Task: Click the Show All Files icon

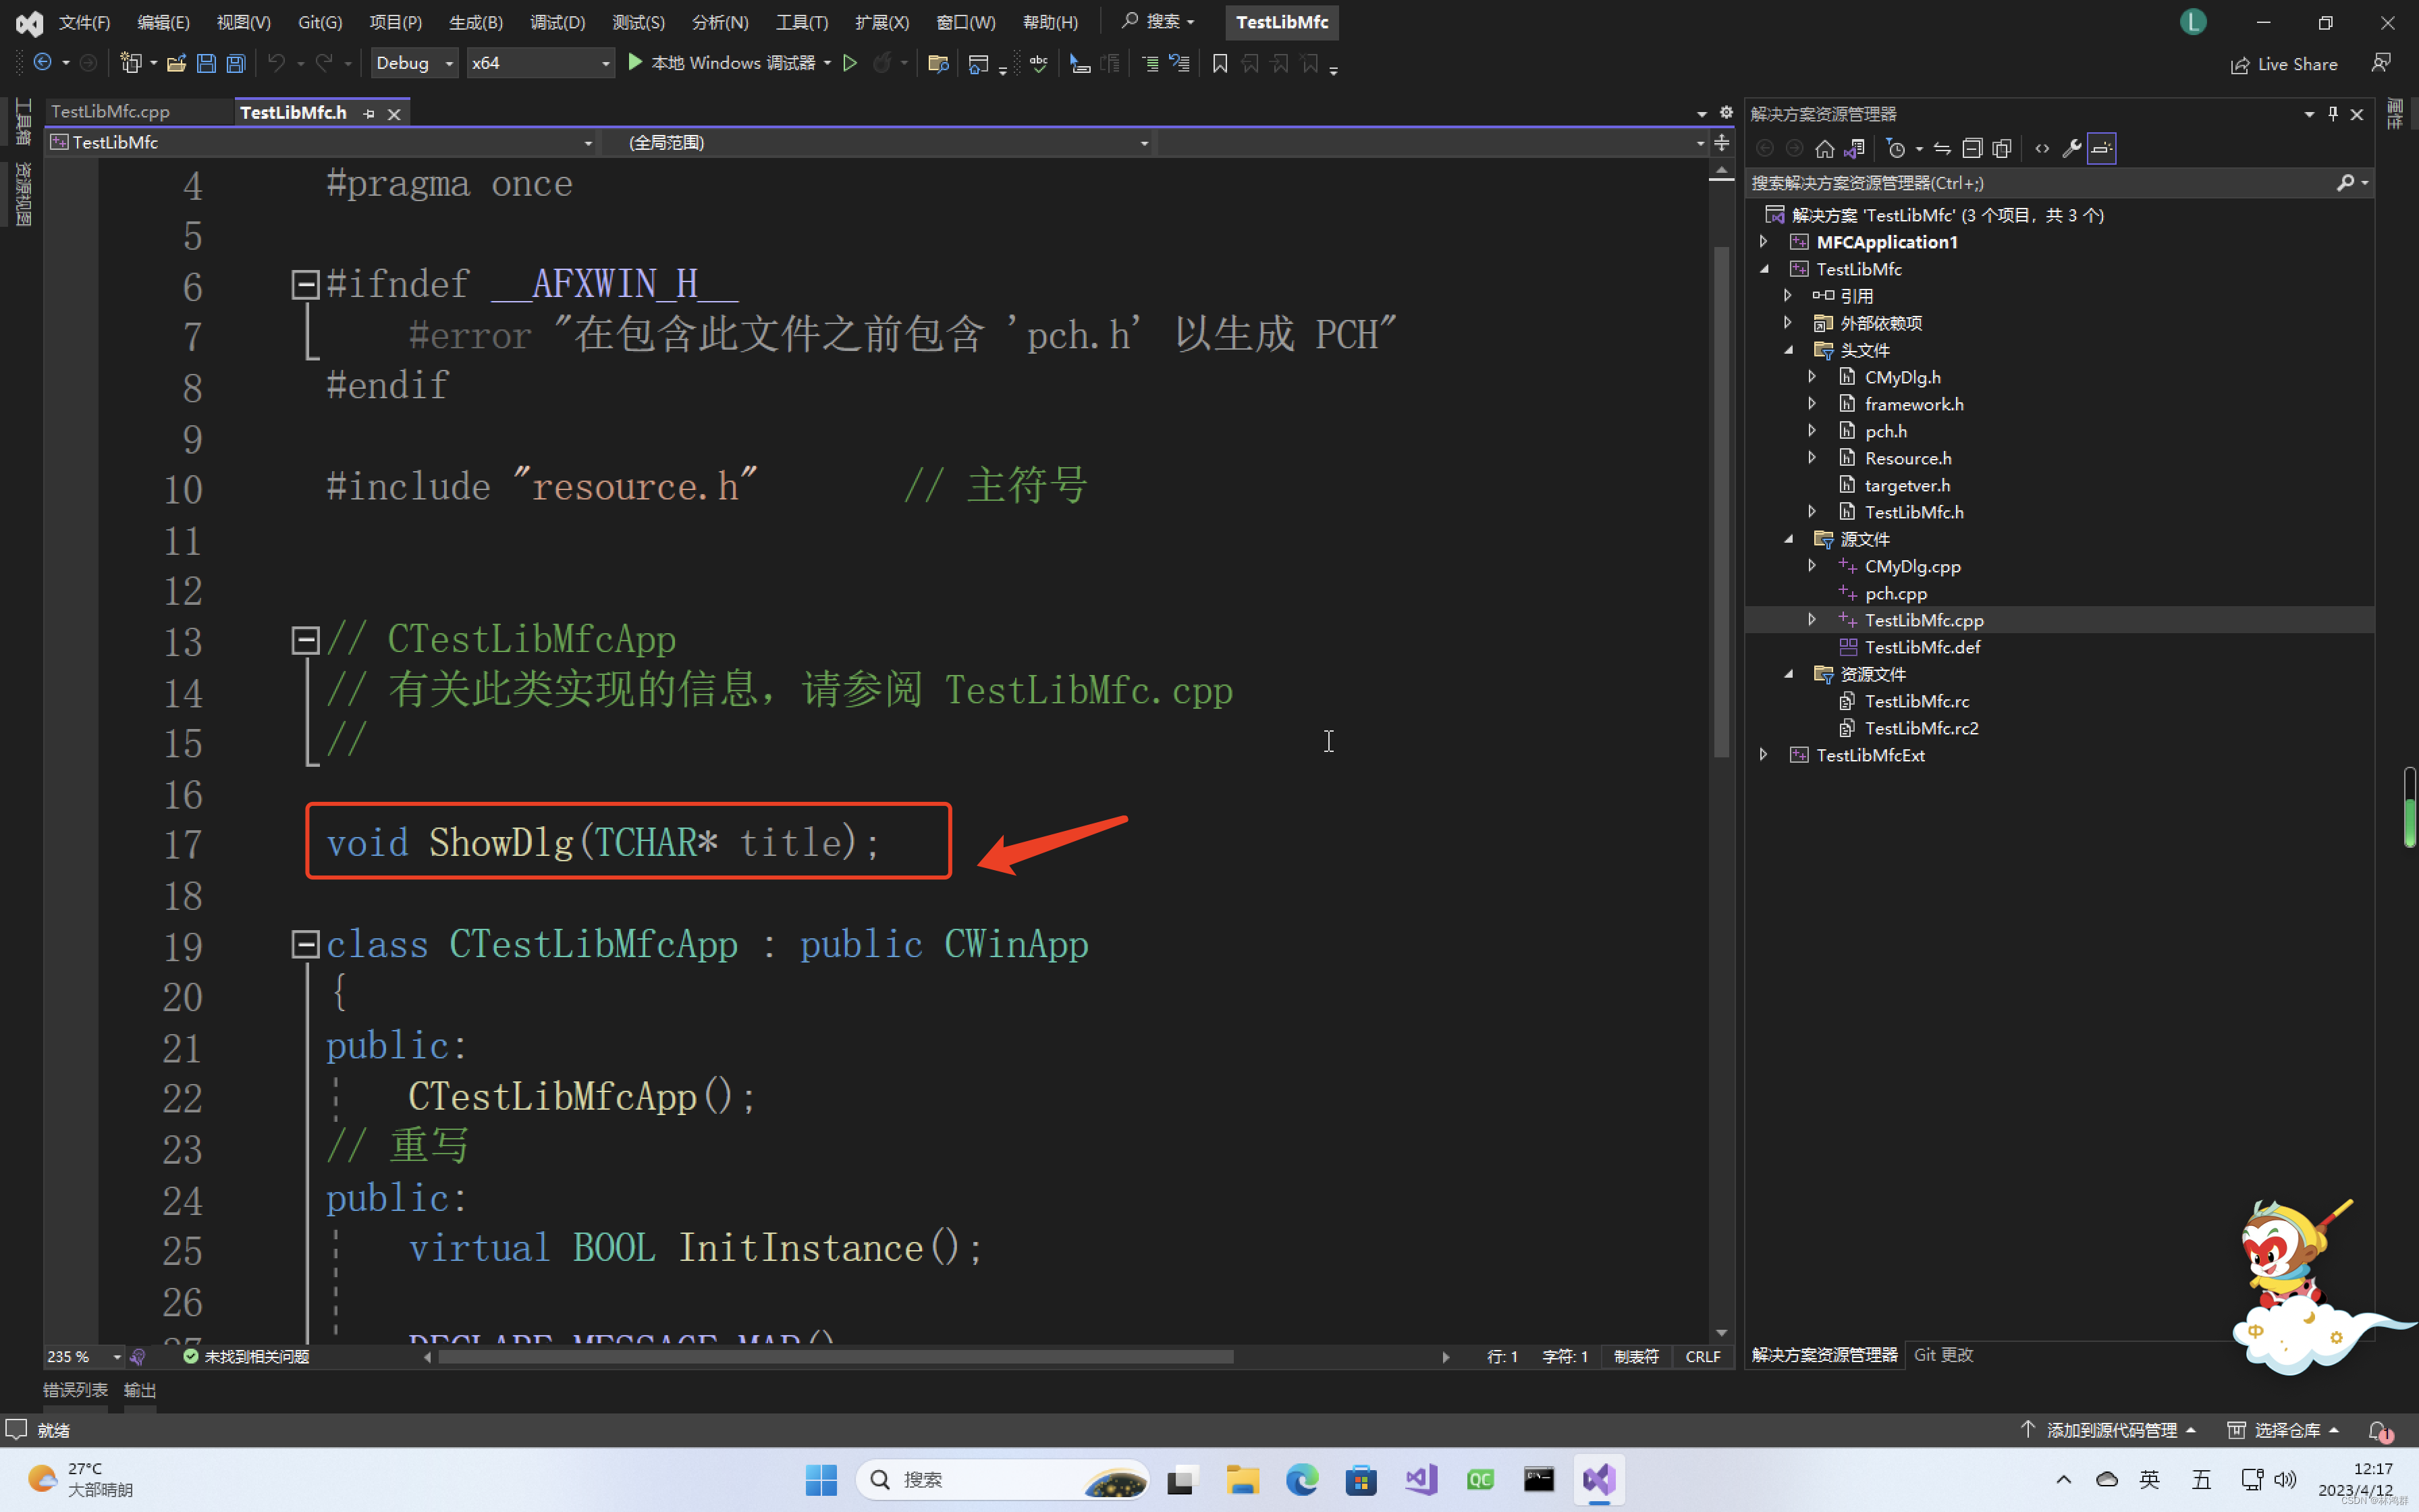Action: click(x=2002, y=149)
